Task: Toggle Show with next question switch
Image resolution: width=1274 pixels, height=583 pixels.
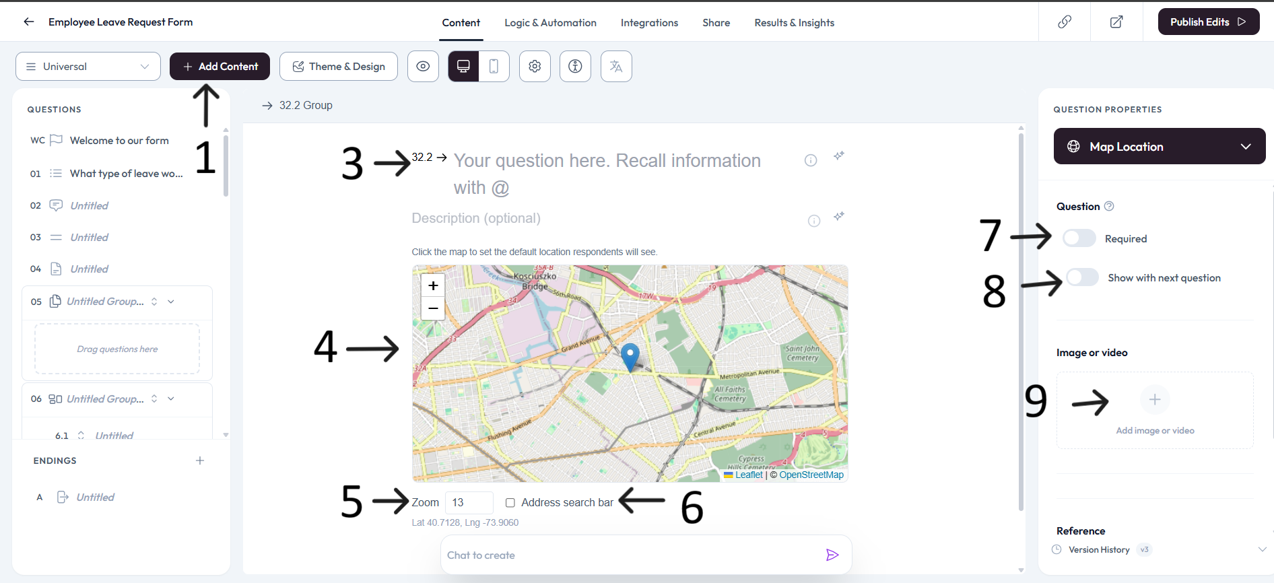Action: (x=1082, y=277)
